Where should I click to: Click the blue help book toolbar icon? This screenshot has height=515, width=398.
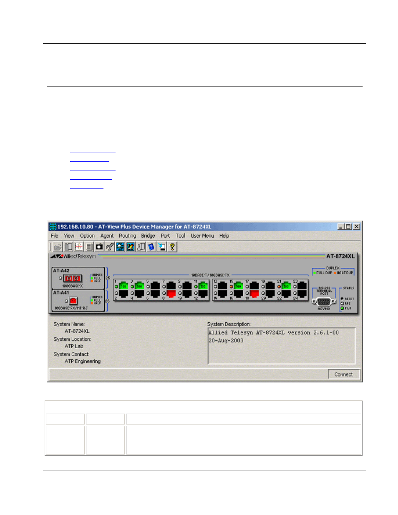[x=151, y=247]
